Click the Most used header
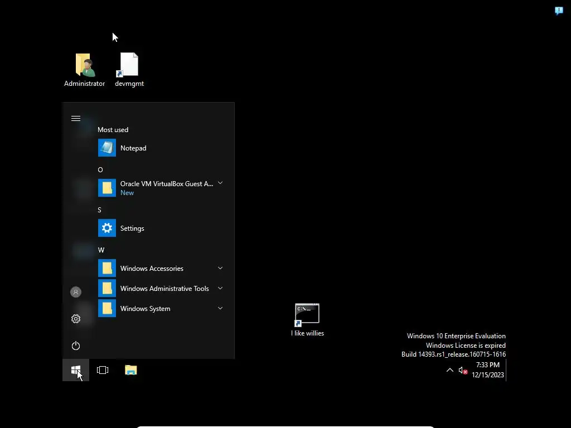The height and width of the screenshot is (428, 571). 113,130
